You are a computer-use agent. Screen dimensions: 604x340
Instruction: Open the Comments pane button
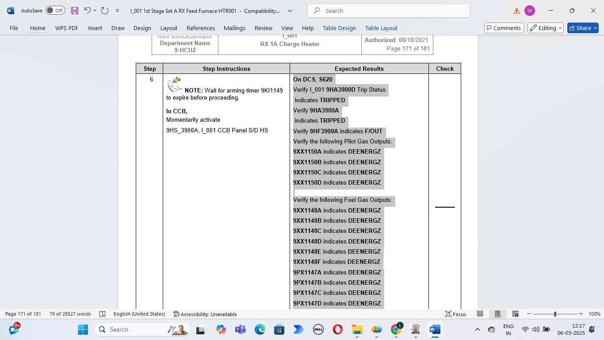coord(504,28)
